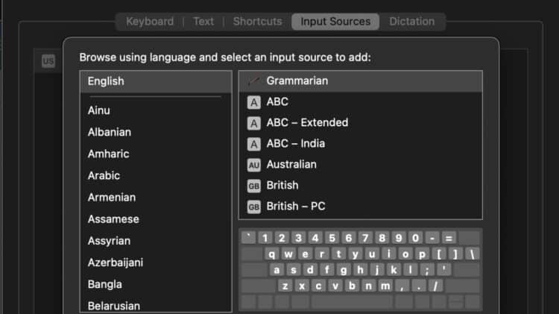This screenshot has height=314, width=559.
Task: Go to the Shortcuts tab
Action: 257,22
